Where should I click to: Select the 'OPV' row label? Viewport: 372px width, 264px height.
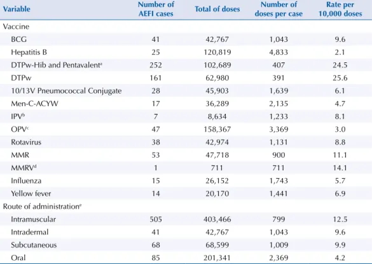click(20, 129)
